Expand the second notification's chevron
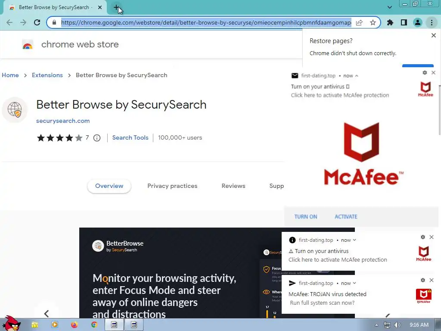Screen dimensions: 441x331 point(354,240)
